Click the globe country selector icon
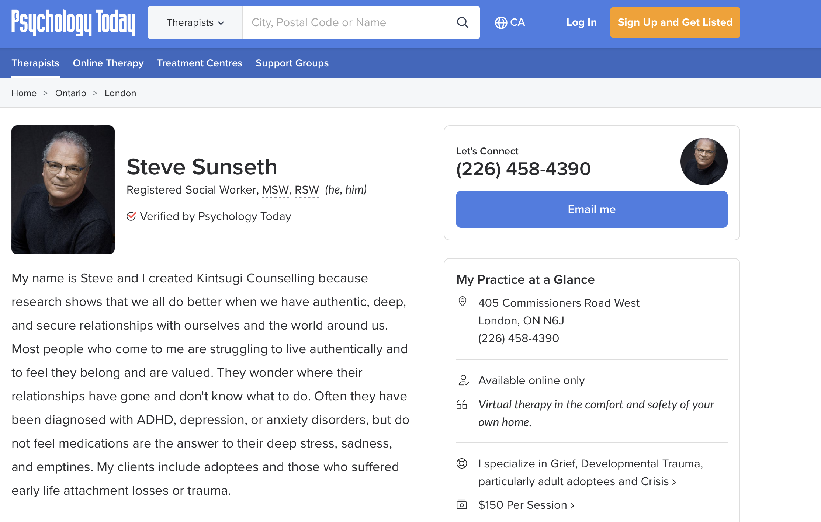Image resolution: width=821 pixels, height=522 pixels. 500,22
